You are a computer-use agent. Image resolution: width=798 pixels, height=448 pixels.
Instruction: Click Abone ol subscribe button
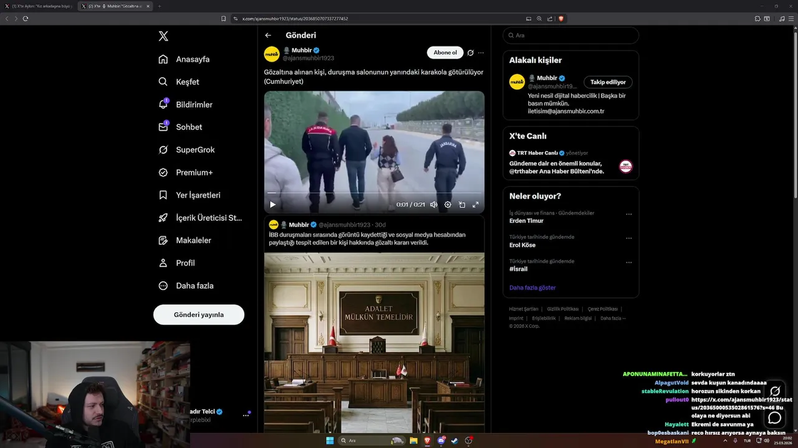pos(445,53)
